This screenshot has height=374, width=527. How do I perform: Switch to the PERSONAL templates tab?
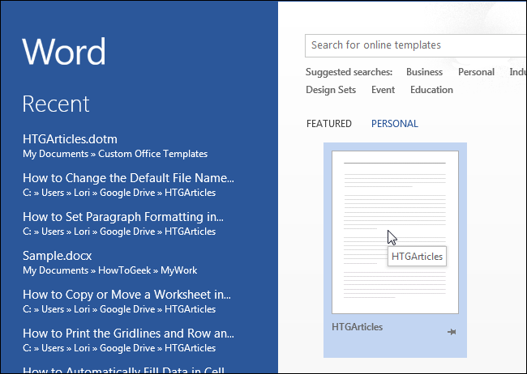pyautogui.click(x=395, y=124)
